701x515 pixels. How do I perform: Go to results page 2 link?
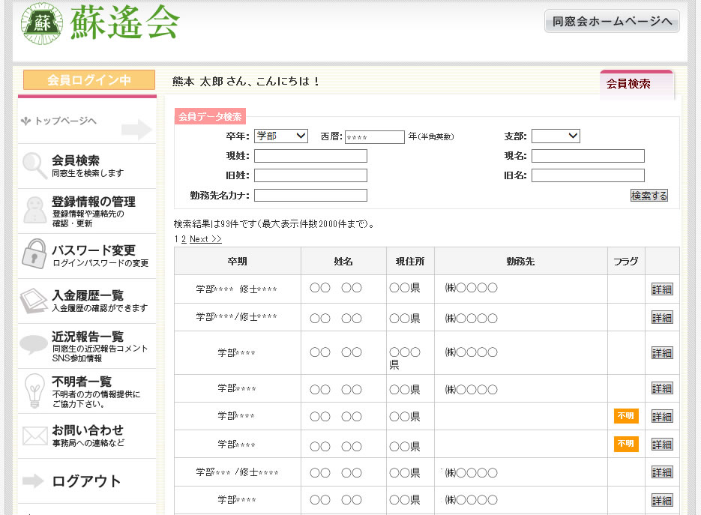point(184,239)
